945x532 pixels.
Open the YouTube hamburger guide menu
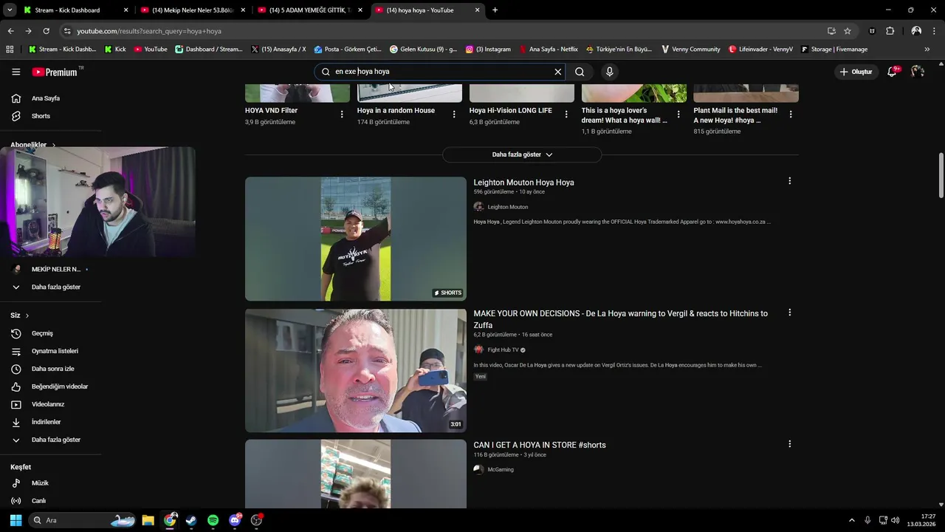tap(16, 72)
